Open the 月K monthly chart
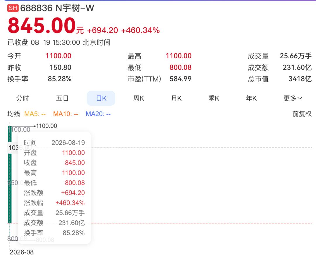This screenshot has height=258, width=316. [x=176, y=98]
